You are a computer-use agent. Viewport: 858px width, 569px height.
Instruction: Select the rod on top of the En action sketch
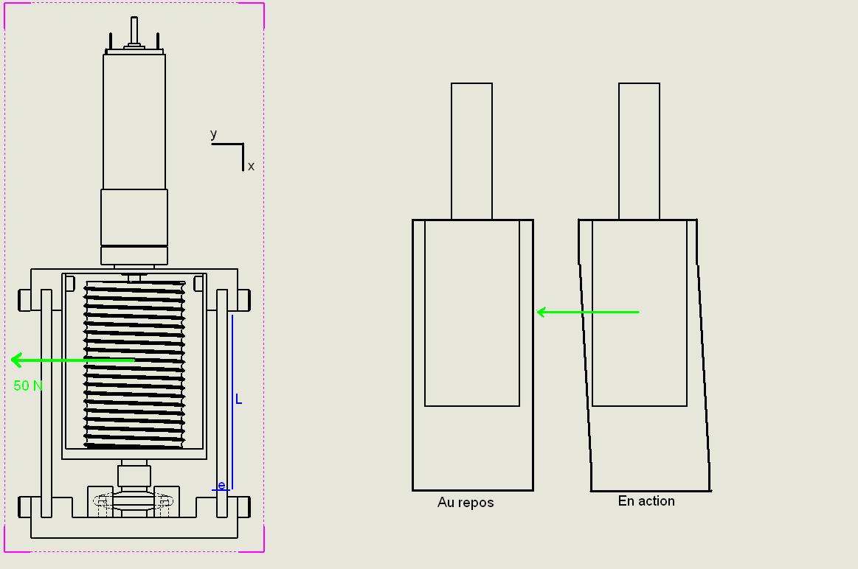click(x=639, y=151)
